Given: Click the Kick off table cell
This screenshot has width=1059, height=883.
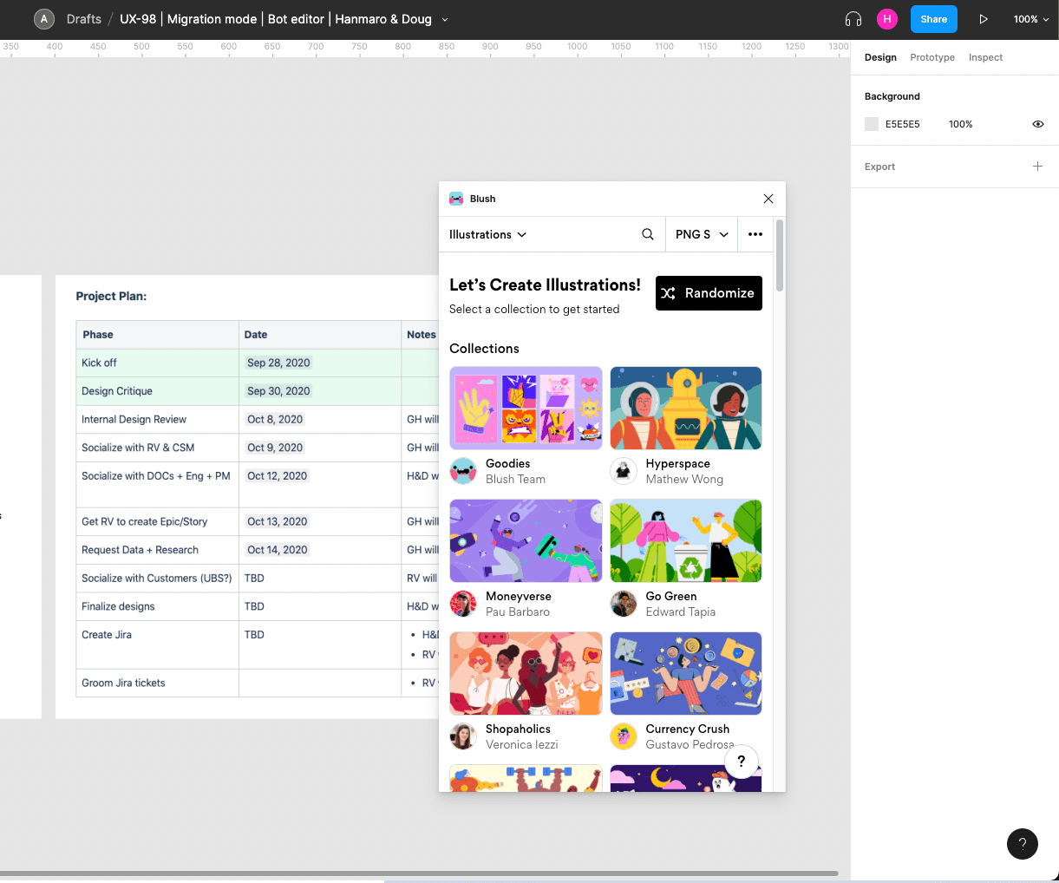Looking at the screenshot, I should 157,363.
